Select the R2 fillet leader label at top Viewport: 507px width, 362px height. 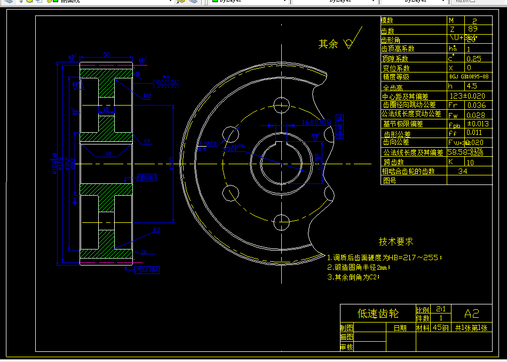tap(147, 96)
